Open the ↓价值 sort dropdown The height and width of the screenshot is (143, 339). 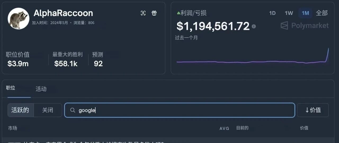[313, 110]
